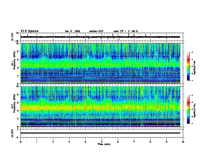Click the "5" tick on the Time axis
Viewport: 206px width, 159px height.
pyautogui.click(x=102, y=142)
